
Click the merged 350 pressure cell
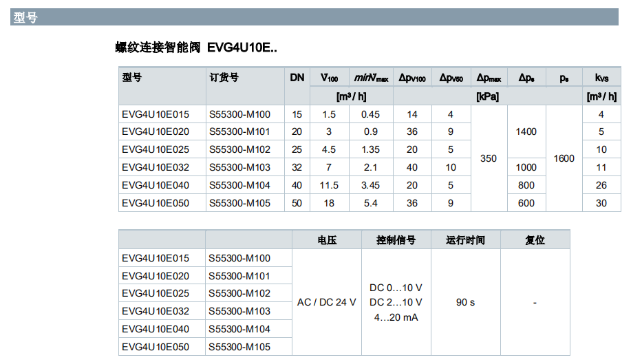pos(488,158)
